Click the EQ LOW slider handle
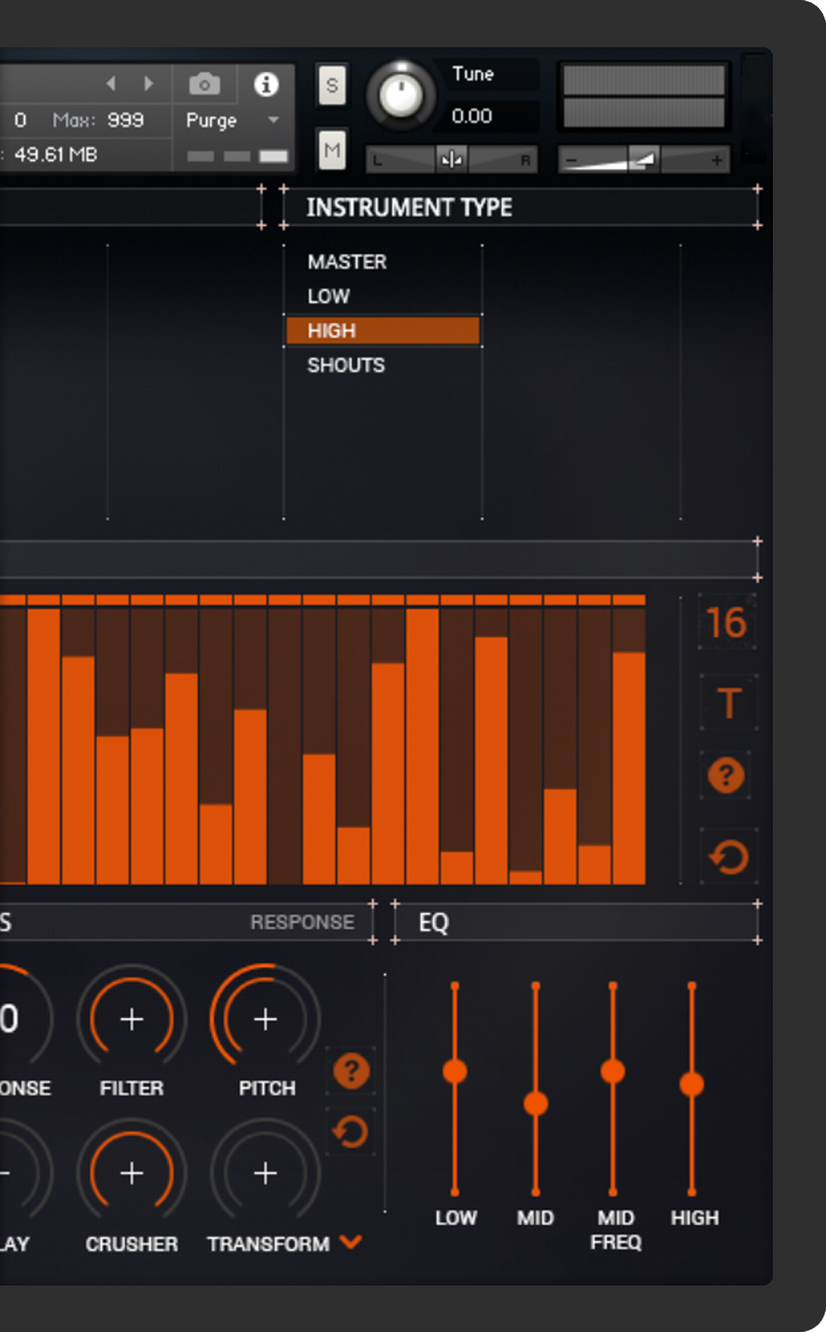 tap(455, 1071)
